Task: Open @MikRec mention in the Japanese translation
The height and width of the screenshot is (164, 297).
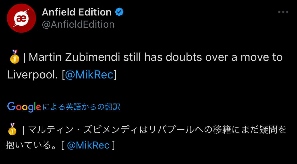Action: pos(88,145)
